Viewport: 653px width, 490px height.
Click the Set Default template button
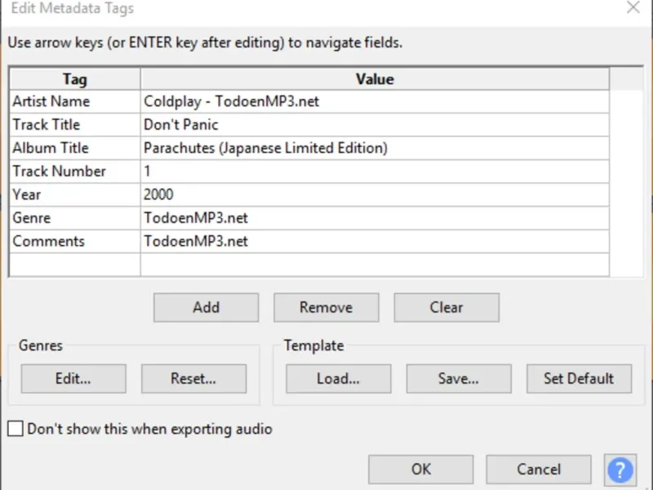click(580, 379)
